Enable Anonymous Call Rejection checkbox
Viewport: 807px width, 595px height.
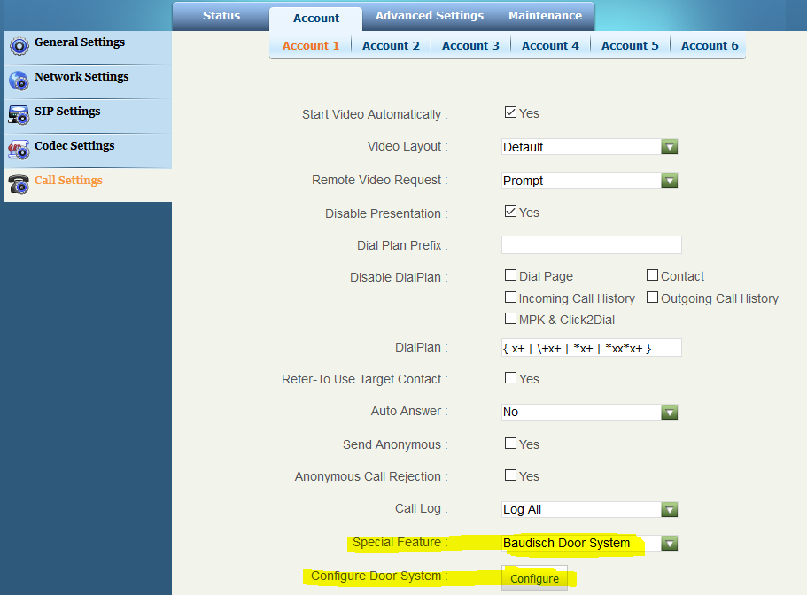point(510,475)
